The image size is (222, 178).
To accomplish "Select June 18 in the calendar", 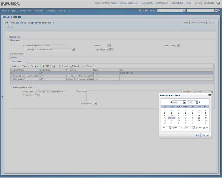I will click(178, 118).
